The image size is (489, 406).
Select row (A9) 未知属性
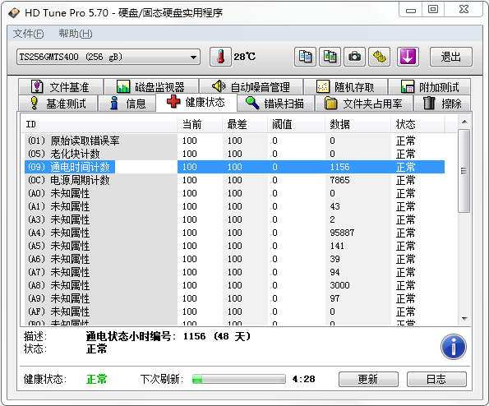pos(234,298)
